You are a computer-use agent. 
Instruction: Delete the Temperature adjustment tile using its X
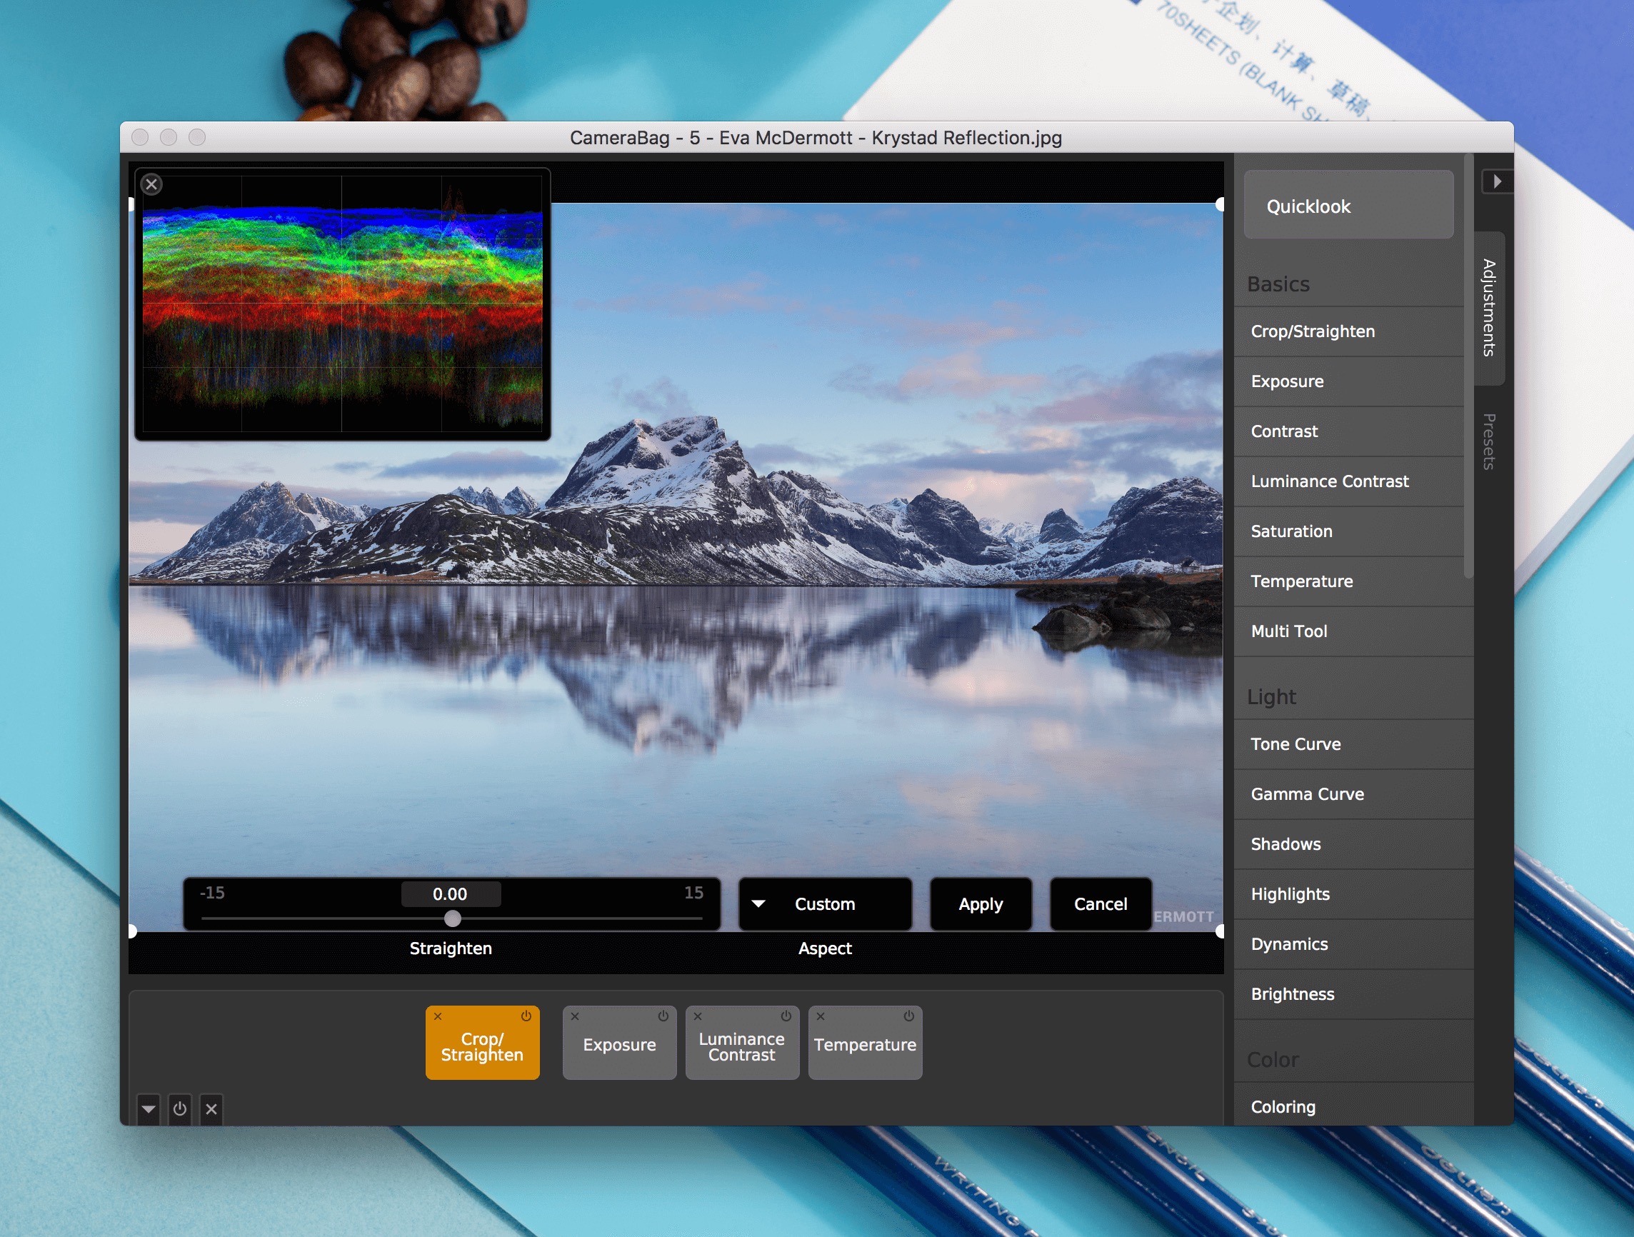pyautogui.click(x=820, y=1016)
